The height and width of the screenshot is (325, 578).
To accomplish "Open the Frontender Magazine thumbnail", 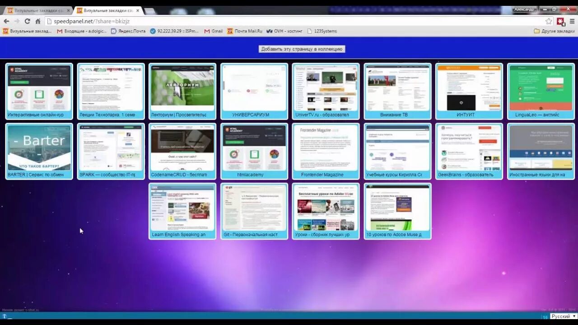I will pyautogui.click(x=326, y=151).
